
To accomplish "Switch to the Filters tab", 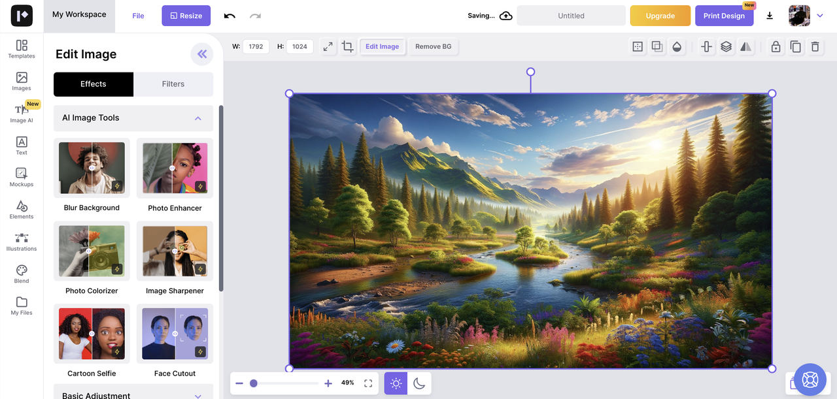I will [x=173, y=84].
